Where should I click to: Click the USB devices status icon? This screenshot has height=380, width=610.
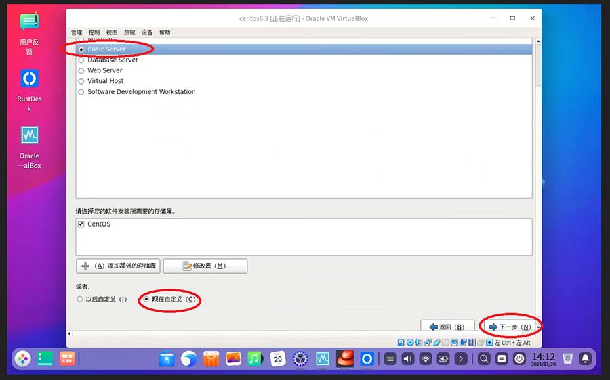tap(436, 342)
